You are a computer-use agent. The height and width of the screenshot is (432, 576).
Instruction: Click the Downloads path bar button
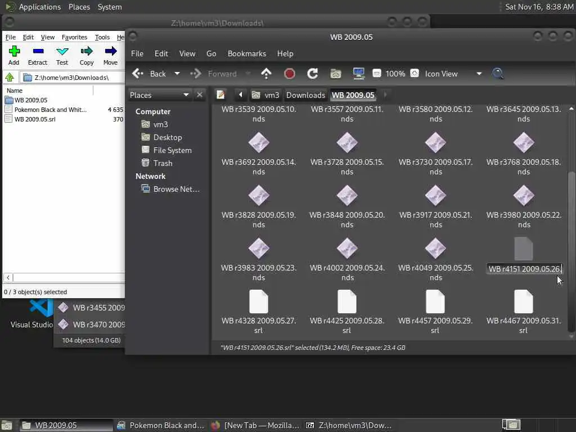pos(305,95)
